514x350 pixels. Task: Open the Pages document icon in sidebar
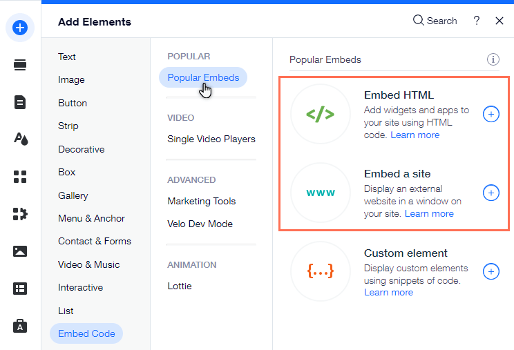point(20,102)
